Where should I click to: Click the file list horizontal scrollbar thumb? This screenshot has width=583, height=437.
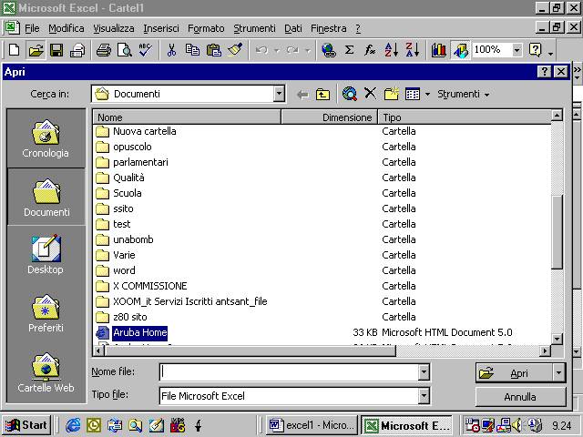coord(250,351)
